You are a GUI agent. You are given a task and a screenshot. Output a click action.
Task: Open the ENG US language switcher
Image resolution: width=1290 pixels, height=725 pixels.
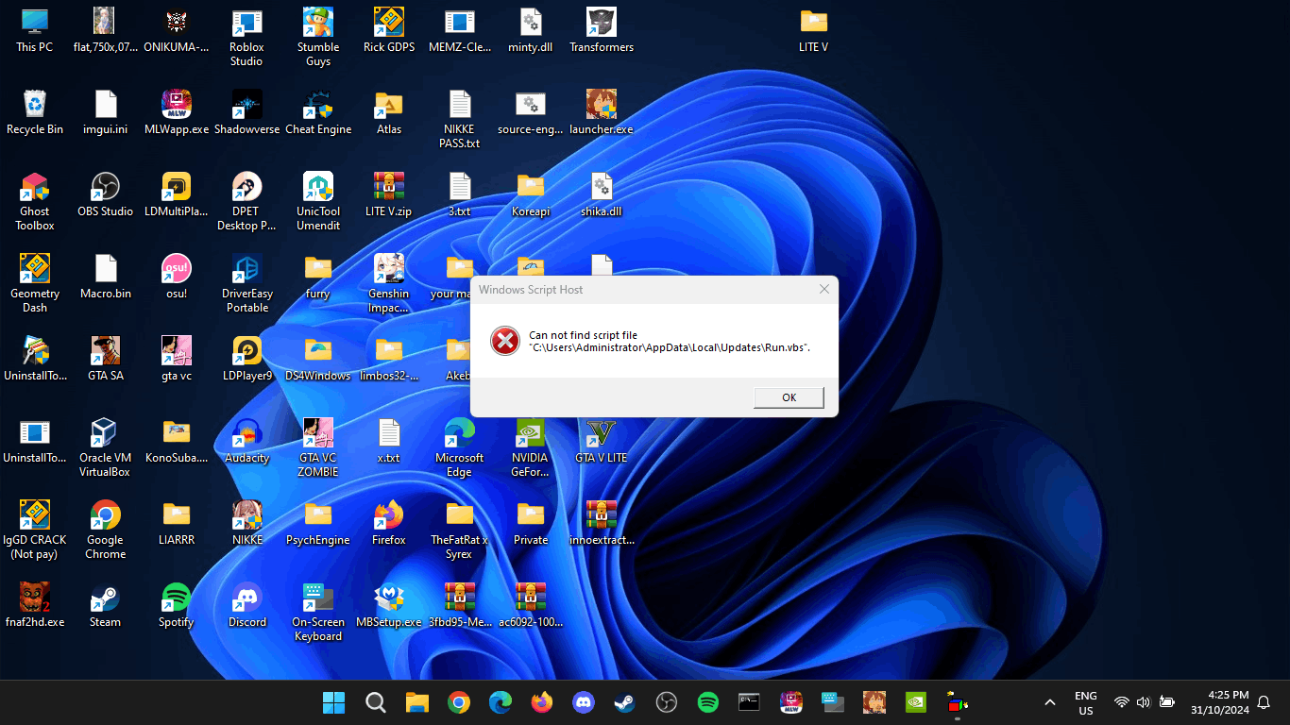pos(1086,702)
